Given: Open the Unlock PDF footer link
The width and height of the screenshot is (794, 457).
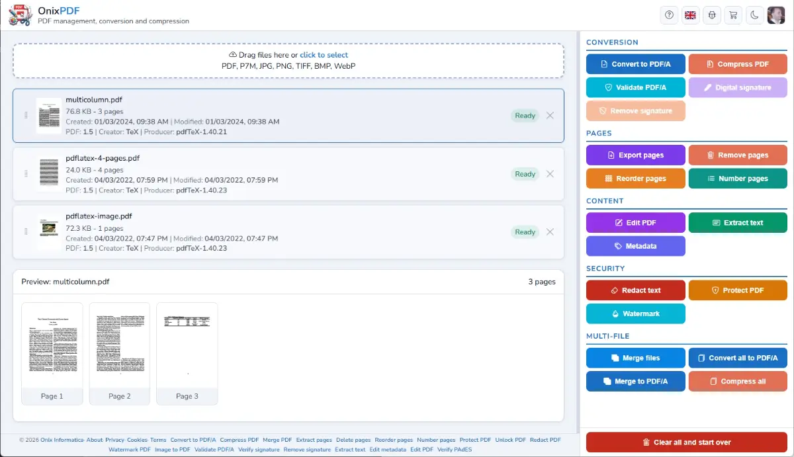Looking at the screenshot, I should point(511,440).
